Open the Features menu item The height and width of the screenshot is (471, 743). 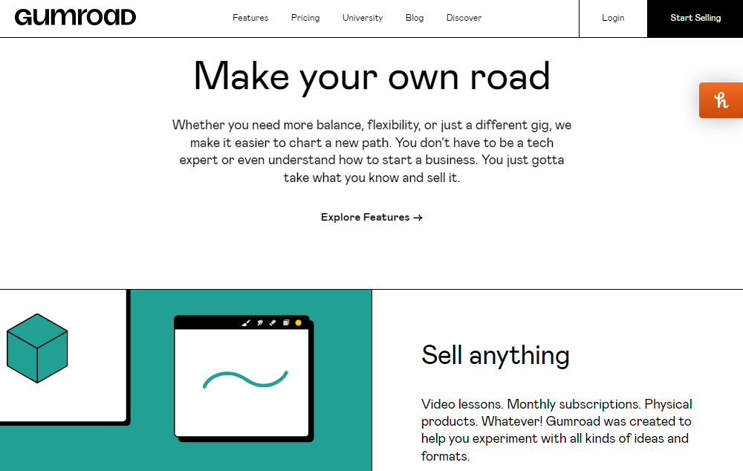click(x=250, y=18)
